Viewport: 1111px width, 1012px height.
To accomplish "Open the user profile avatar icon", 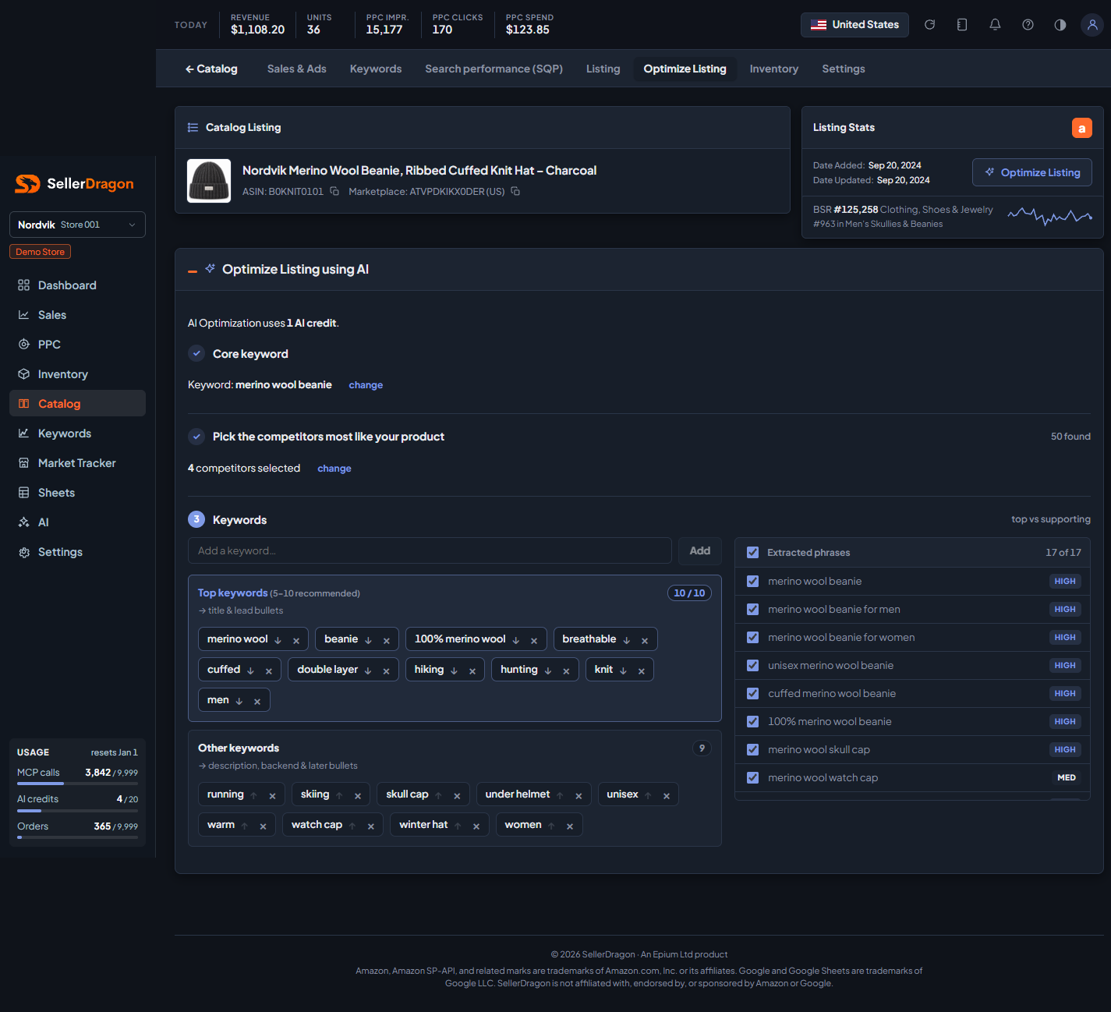I will tap(1092, 25).
